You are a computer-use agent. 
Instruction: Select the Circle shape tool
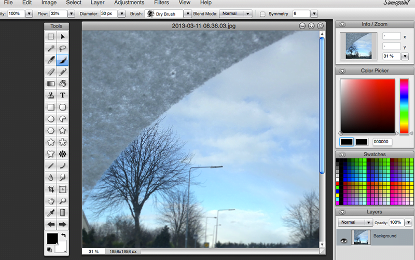(51, 119)
